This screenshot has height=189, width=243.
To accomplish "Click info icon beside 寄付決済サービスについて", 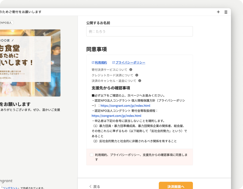I will tap(131, 70).
